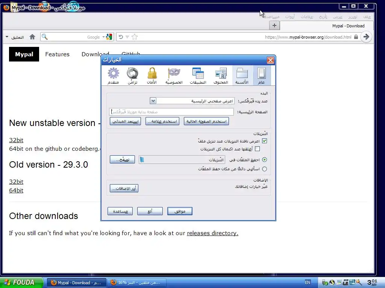Open the Applications (التطبيقات) options pane
This screenshot has height=288, width=385.
[x=198, y=76]
